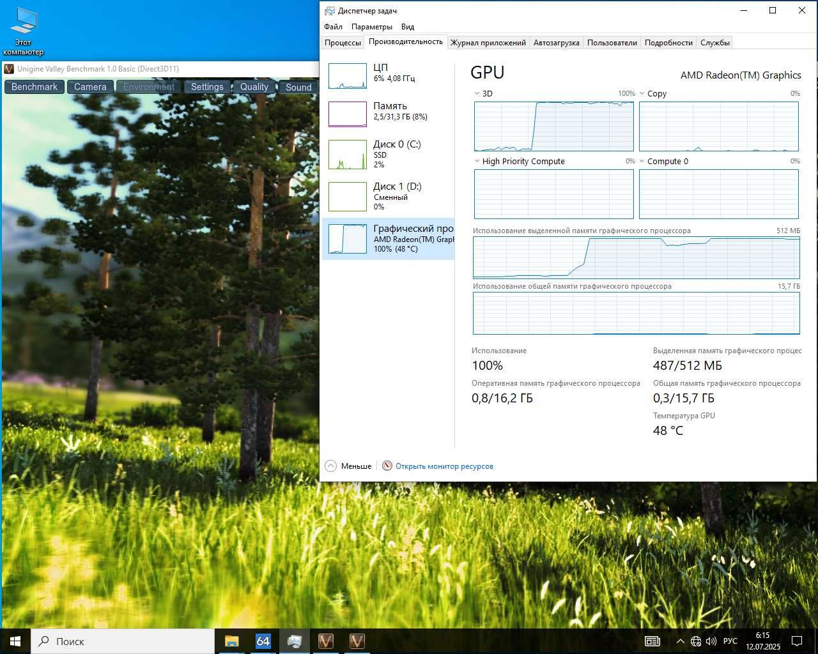Viewport: 818px width, 654px height.
Task: Open the Файл menu
Action: [x=333, y=27]
